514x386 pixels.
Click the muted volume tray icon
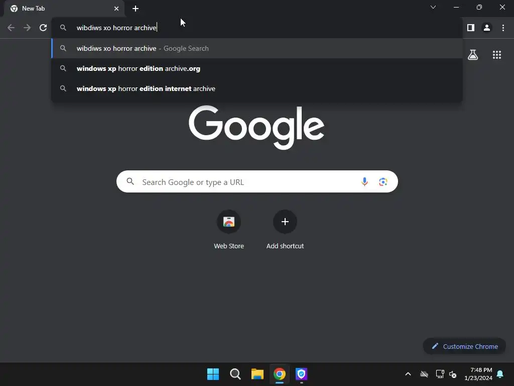pyautogui.click(x=453, y=374)
